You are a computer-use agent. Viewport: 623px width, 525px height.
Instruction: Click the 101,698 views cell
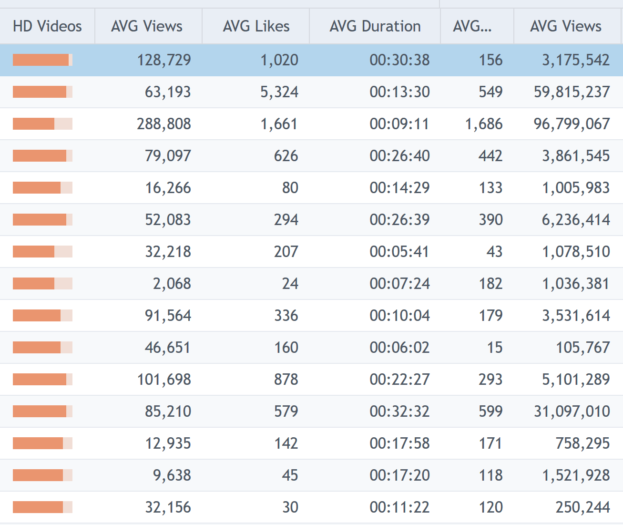164,380
